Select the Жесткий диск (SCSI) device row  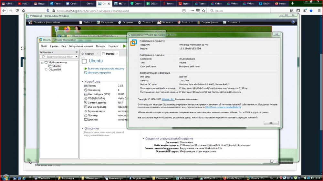105,94
